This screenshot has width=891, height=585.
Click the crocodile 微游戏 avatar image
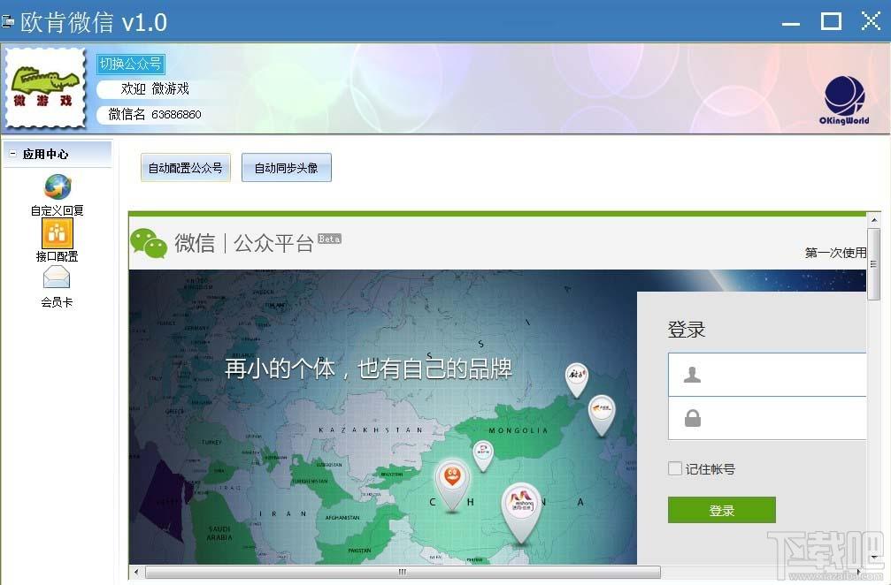45,88
